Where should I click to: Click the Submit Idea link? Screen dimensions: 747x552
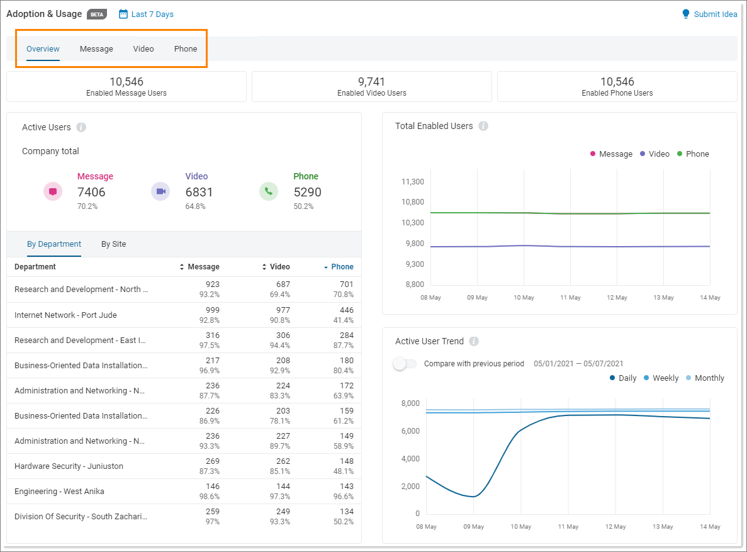(x=714, y=14)
